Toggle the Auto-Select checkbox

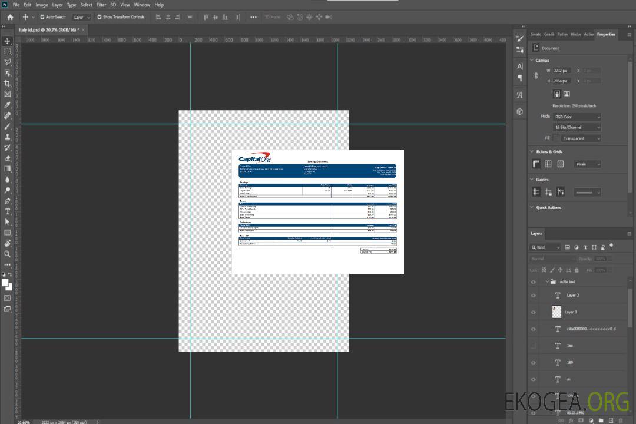[x=42, y=17]
